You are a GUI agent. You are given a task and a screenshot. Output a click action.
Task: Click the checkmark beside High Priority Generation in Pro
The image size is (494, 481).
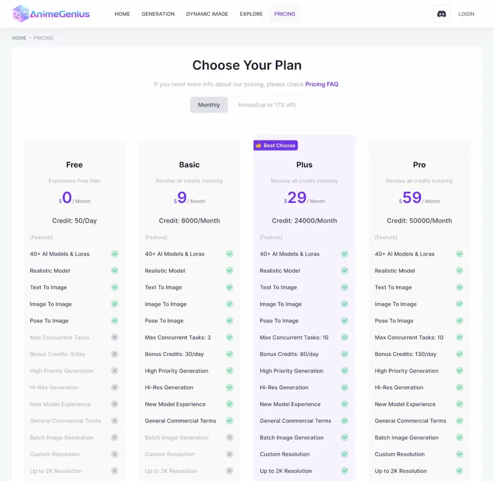click(x=459, y=371)
